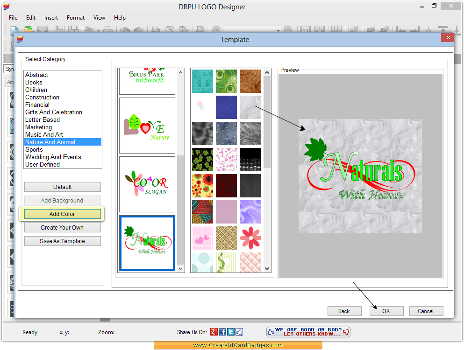The width and height of the screenshot is (464, 350).
Task: Select the Birds Park template thumbnail
Action: click(147, 81)
